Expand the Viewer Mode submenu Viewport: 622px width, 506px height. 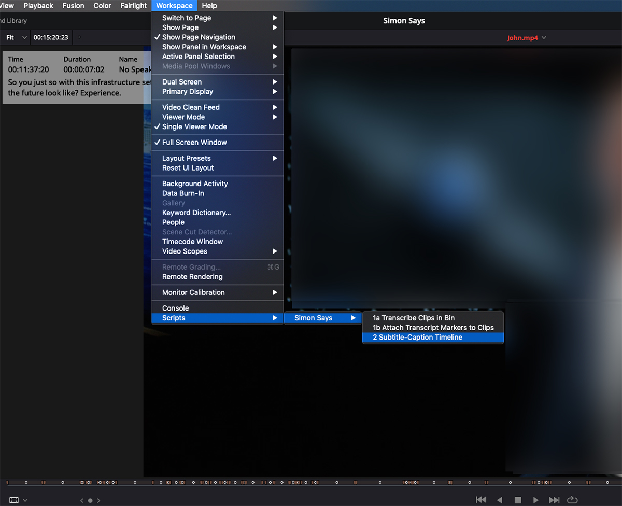click(218, 117)
